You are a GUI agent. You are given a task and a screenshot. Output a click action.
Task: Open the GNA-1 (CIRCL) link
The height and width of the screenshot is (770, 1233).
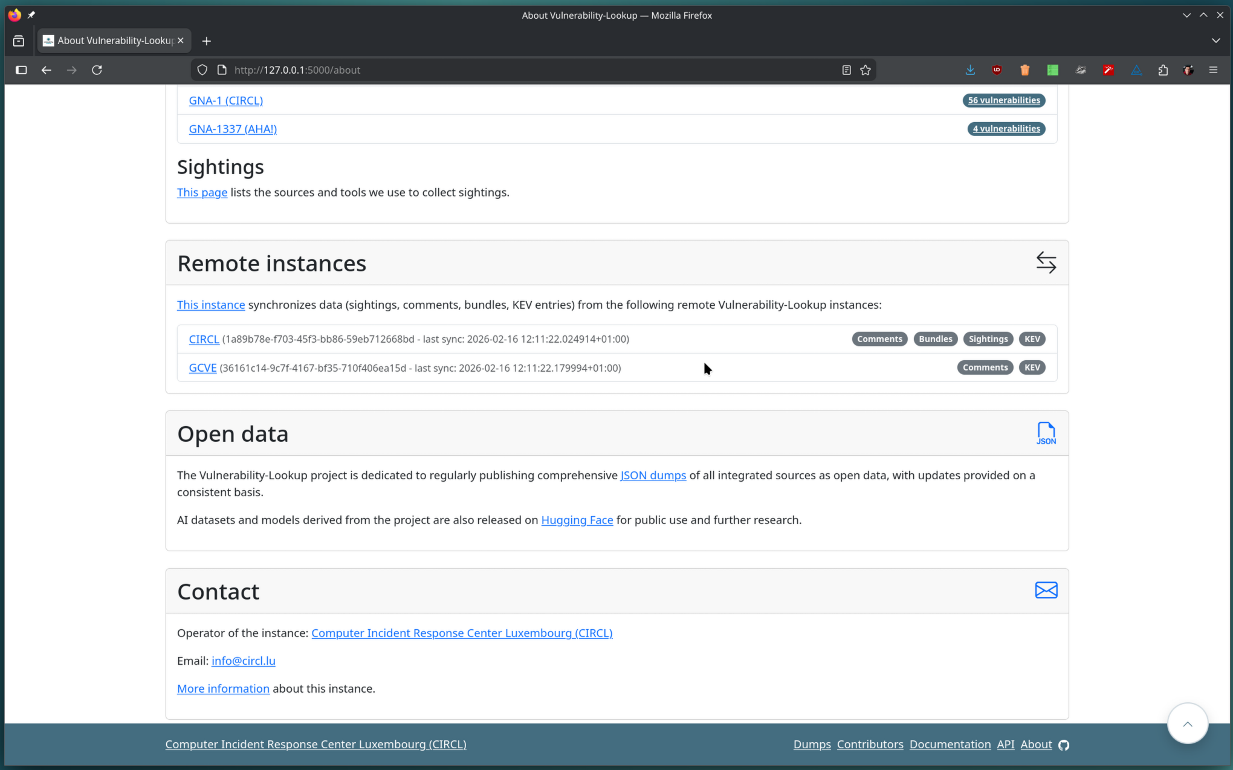click(225, 100)
